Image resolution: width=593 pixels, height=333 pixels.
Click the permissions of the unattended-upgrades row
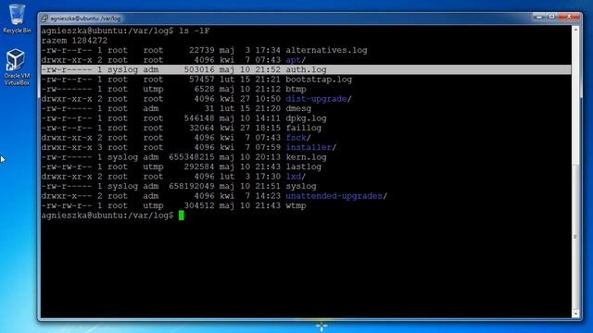coord(67,196)
